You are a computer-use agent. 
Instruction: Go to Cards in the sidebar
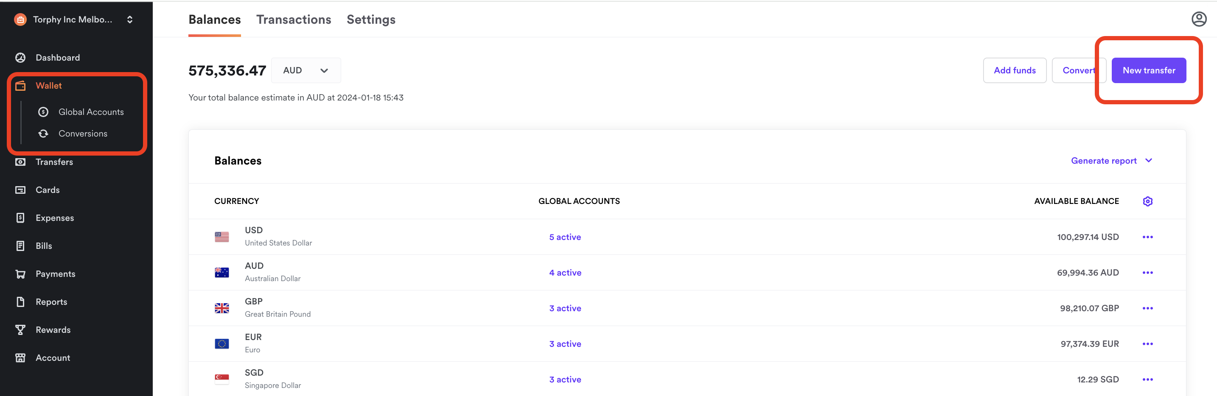(47, 190)
